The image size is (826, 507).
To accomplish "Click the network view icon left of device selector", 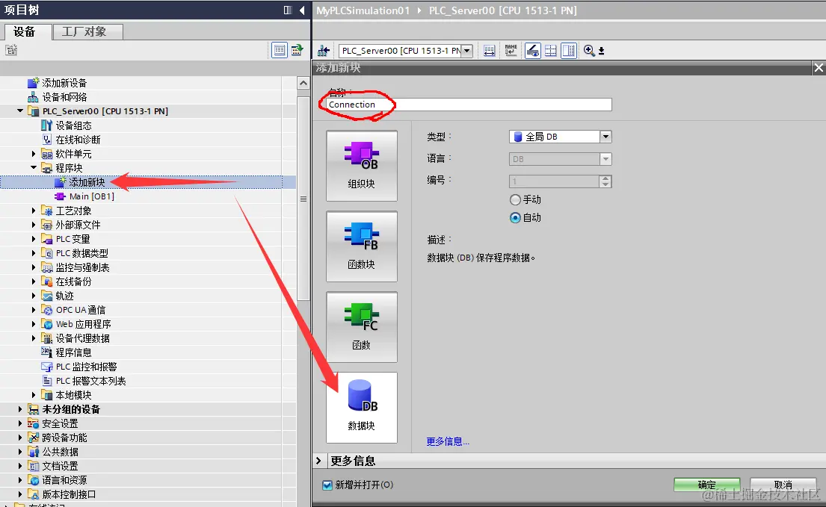I will click(x=324, y=51).
